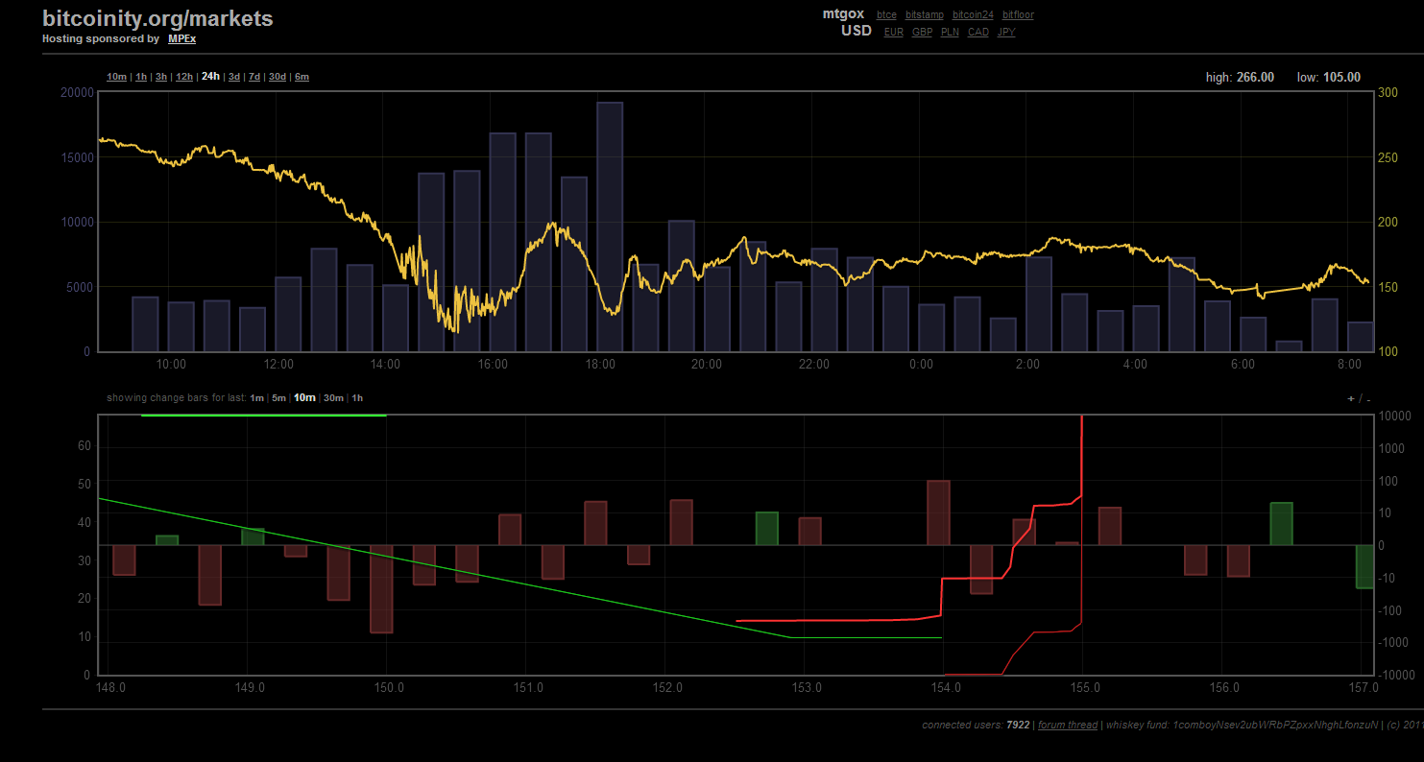Open the MPEx sponsor link
The width and height of the screenshot is (1424, 762).
point(181,38)
